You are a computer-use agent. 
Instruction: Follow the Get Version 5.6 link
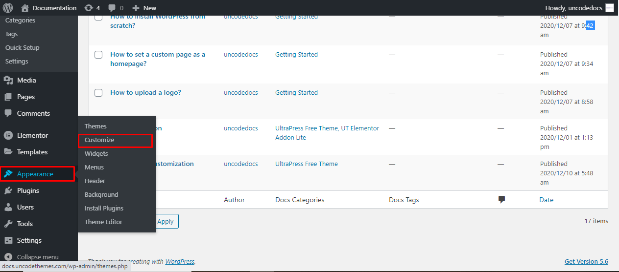pyautogui.click(x=586, y=261)
